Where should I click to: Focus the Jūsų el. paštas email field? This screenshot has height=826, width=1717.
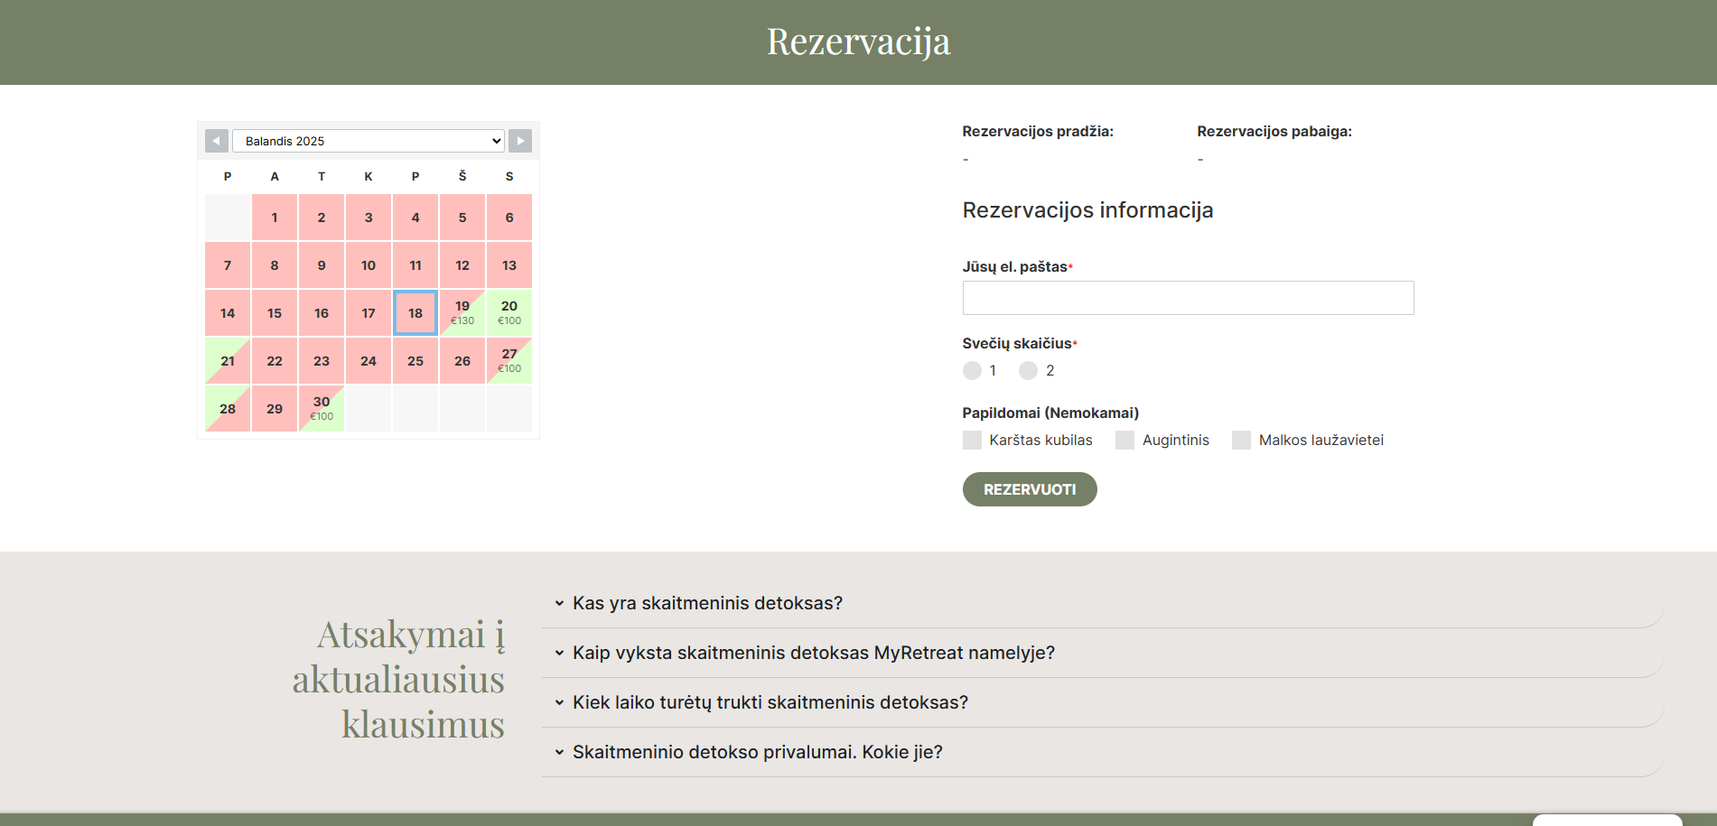[1188, 298]
